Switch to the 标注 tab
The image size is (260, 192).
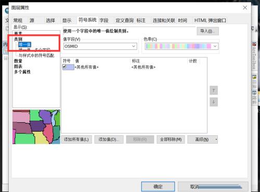tap(141, 20)
